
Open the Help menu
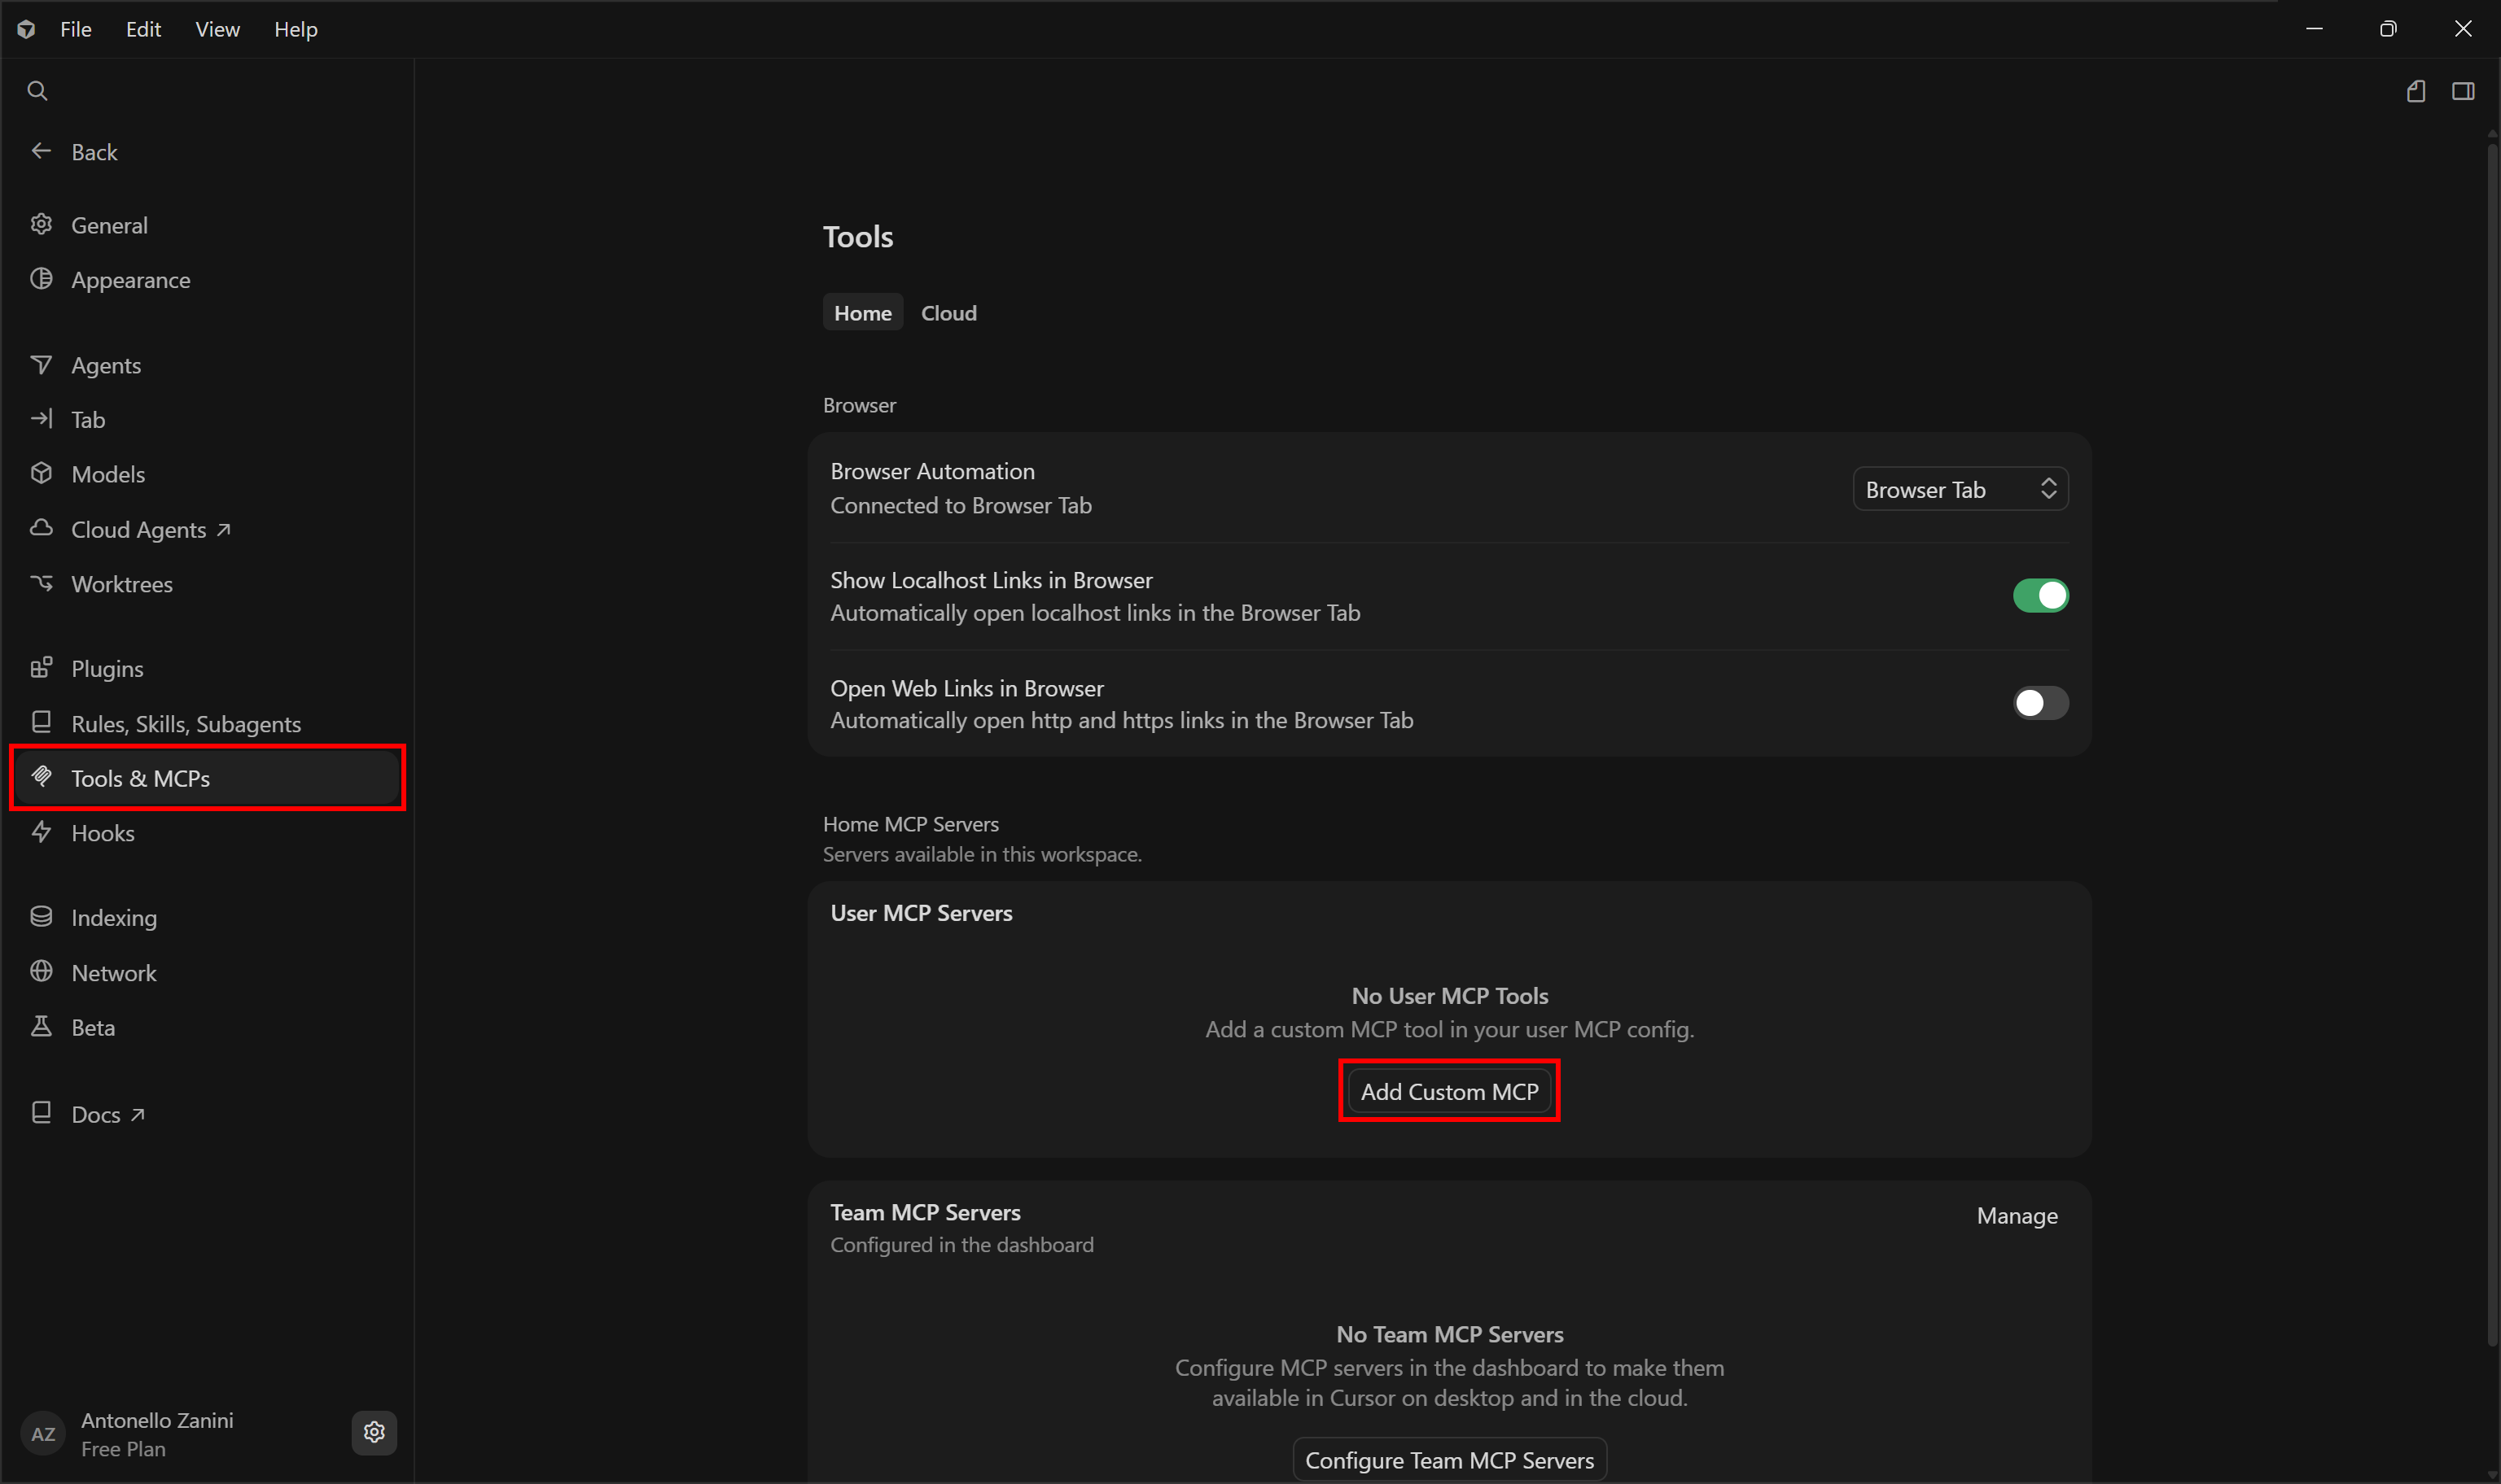point(296,29)
